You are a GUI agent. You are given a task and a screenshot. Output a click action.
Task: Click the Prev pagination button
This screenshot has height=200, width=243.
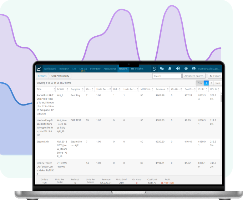pos(200,83)
